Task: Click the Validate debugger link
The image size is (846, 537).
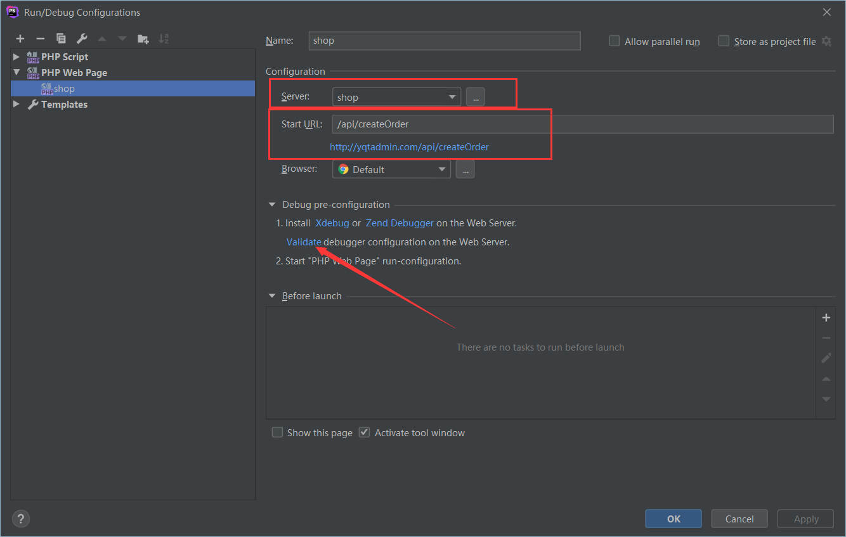Action: point(304,242)
